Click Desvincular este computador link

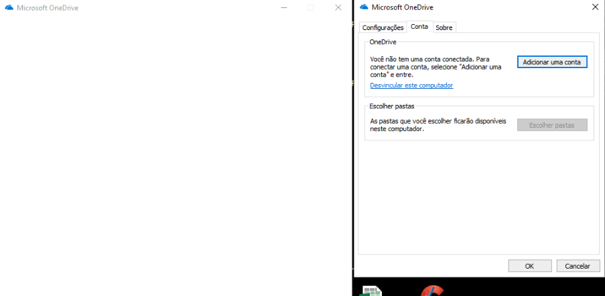coord(411,86)
